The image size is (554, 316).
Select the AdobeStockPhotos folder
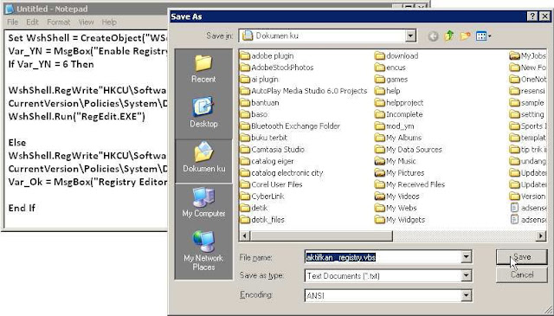click(x=277, y=68)
